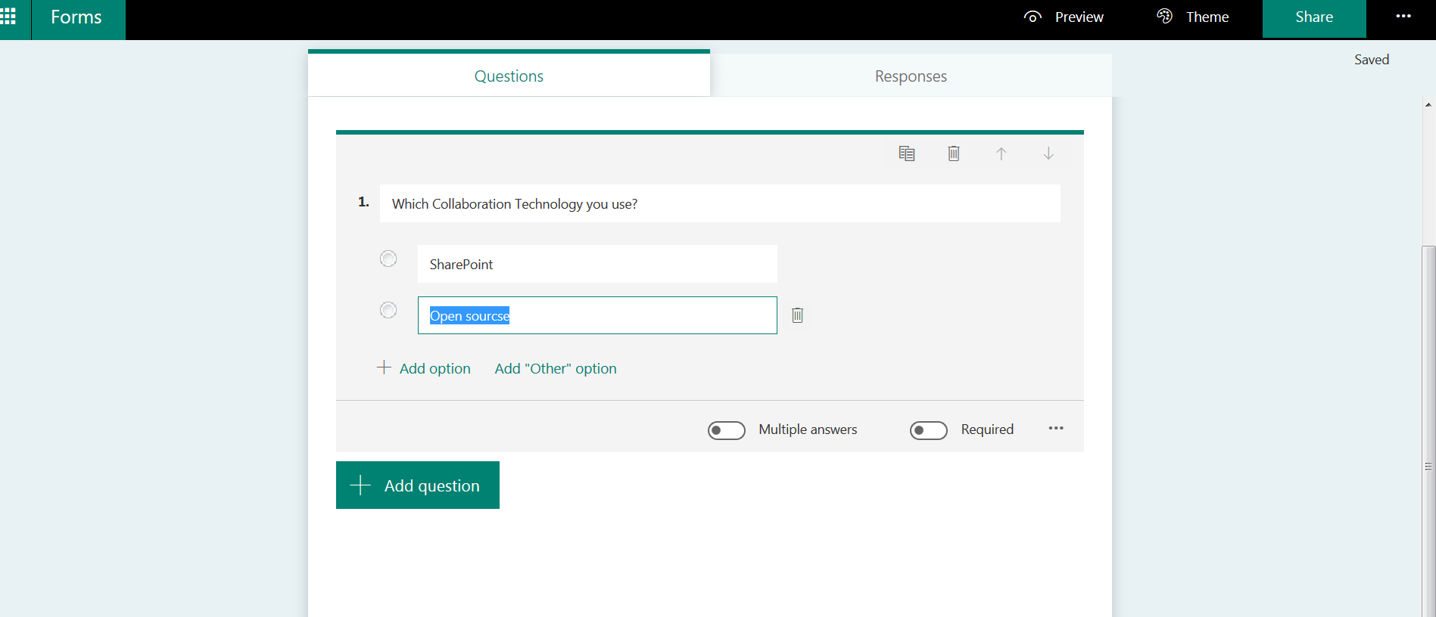Open Preview with the eye icon
The width and height of the screenshot is (1436, 617).
pos(1033,17)
